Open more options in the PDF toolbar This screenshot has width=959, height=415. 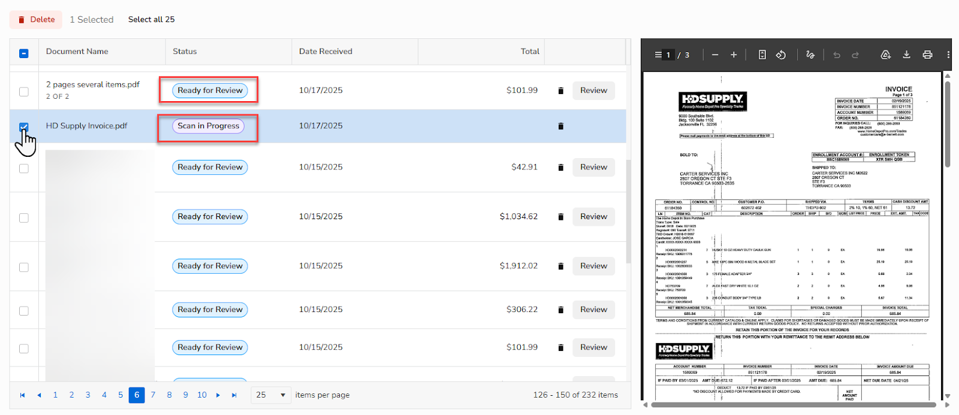coord(948,54)
